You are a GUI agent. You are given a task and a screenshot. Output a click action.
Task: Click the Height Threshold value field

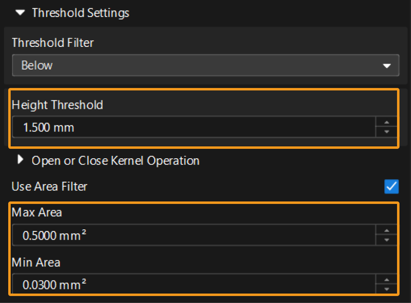(193, 127)
